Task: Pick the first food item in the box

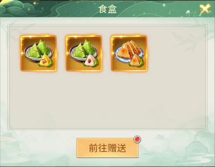Action: 38,54
